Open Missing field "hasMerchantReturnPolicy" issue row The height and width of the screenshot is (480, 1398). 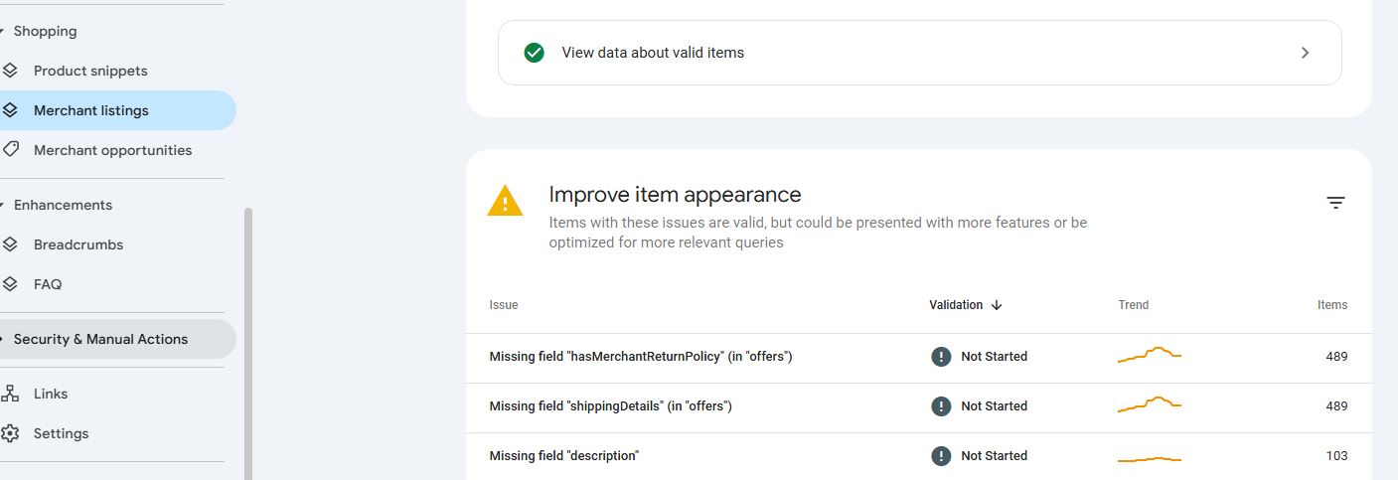641,357
